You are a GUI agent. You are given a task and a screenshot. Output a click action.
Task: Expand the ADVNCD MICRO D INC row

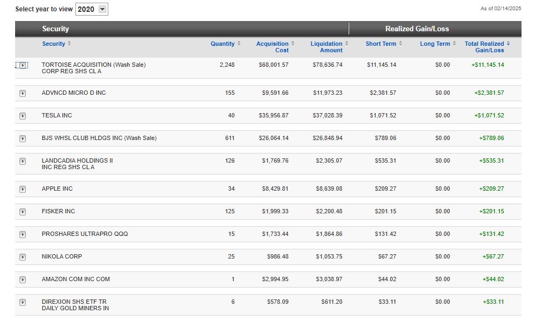tap(23, 93)
